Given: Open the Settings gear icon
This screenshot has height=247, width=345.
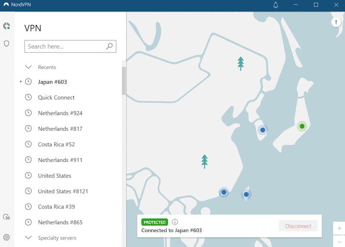Looking at the screenshot, I should [6, 237].
